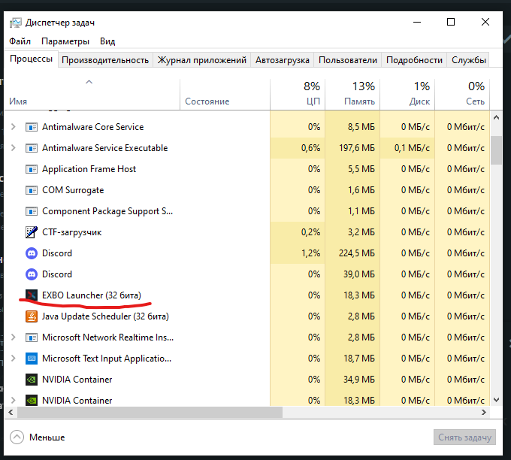Viewport: 511px width, 460px height.
Task: Sort by the Диск column header
Action: pos(407,94)
